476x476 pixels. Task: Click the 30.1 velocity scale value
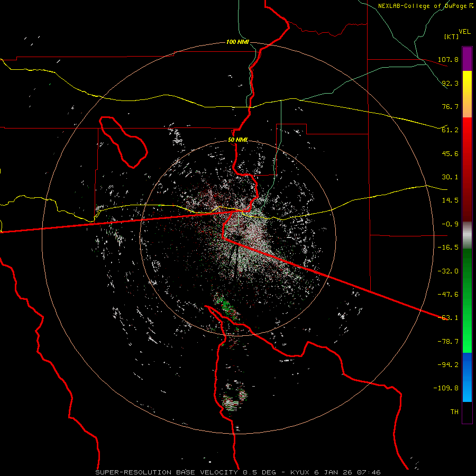point(450,177)
